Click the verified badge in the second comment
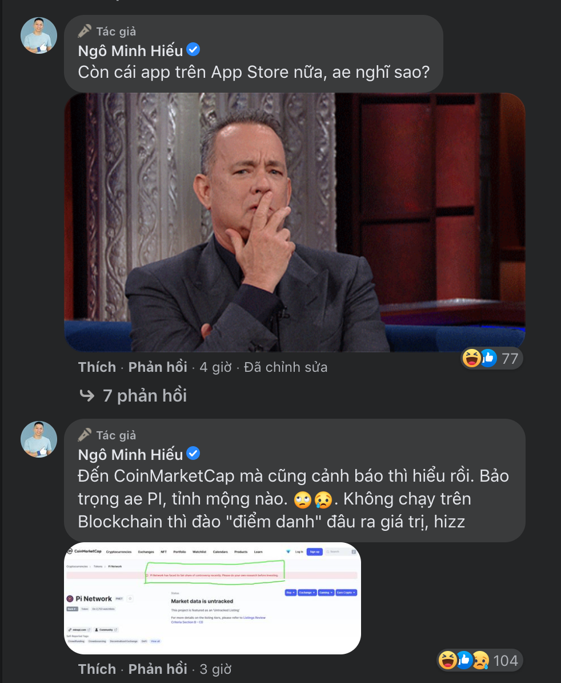The height and width of the screenshot is (683, 561). (193, 454)
